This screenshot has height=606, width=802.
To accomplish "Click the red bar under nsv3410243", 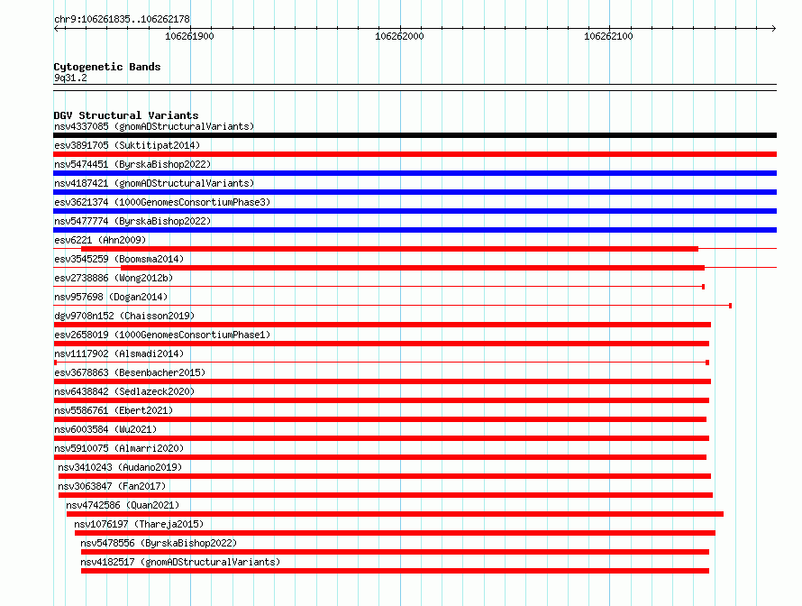I will tap(385, 476).
